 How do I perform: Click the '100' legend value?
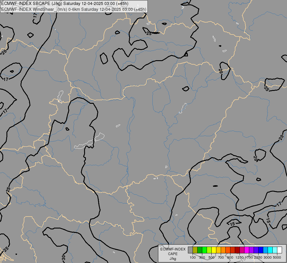pos(193,257)
